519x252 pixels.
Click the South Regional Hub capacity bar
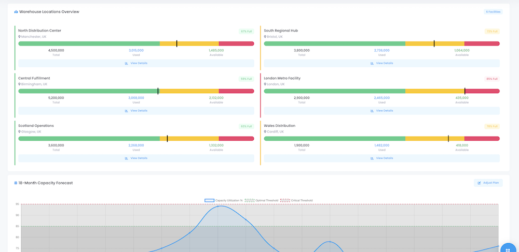(x=382, y=43)
